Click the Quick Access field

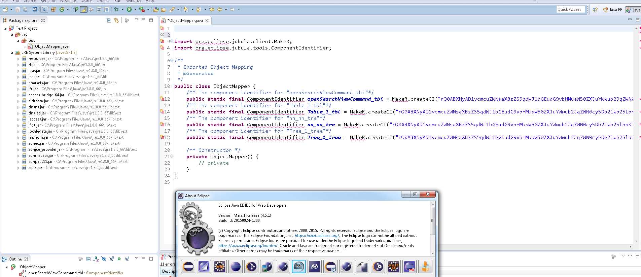coord(571,9)
